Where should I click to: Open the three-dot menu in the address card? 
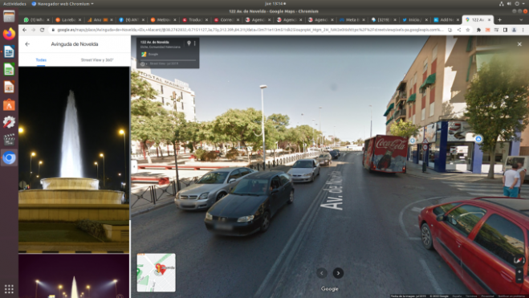point(195,43)
